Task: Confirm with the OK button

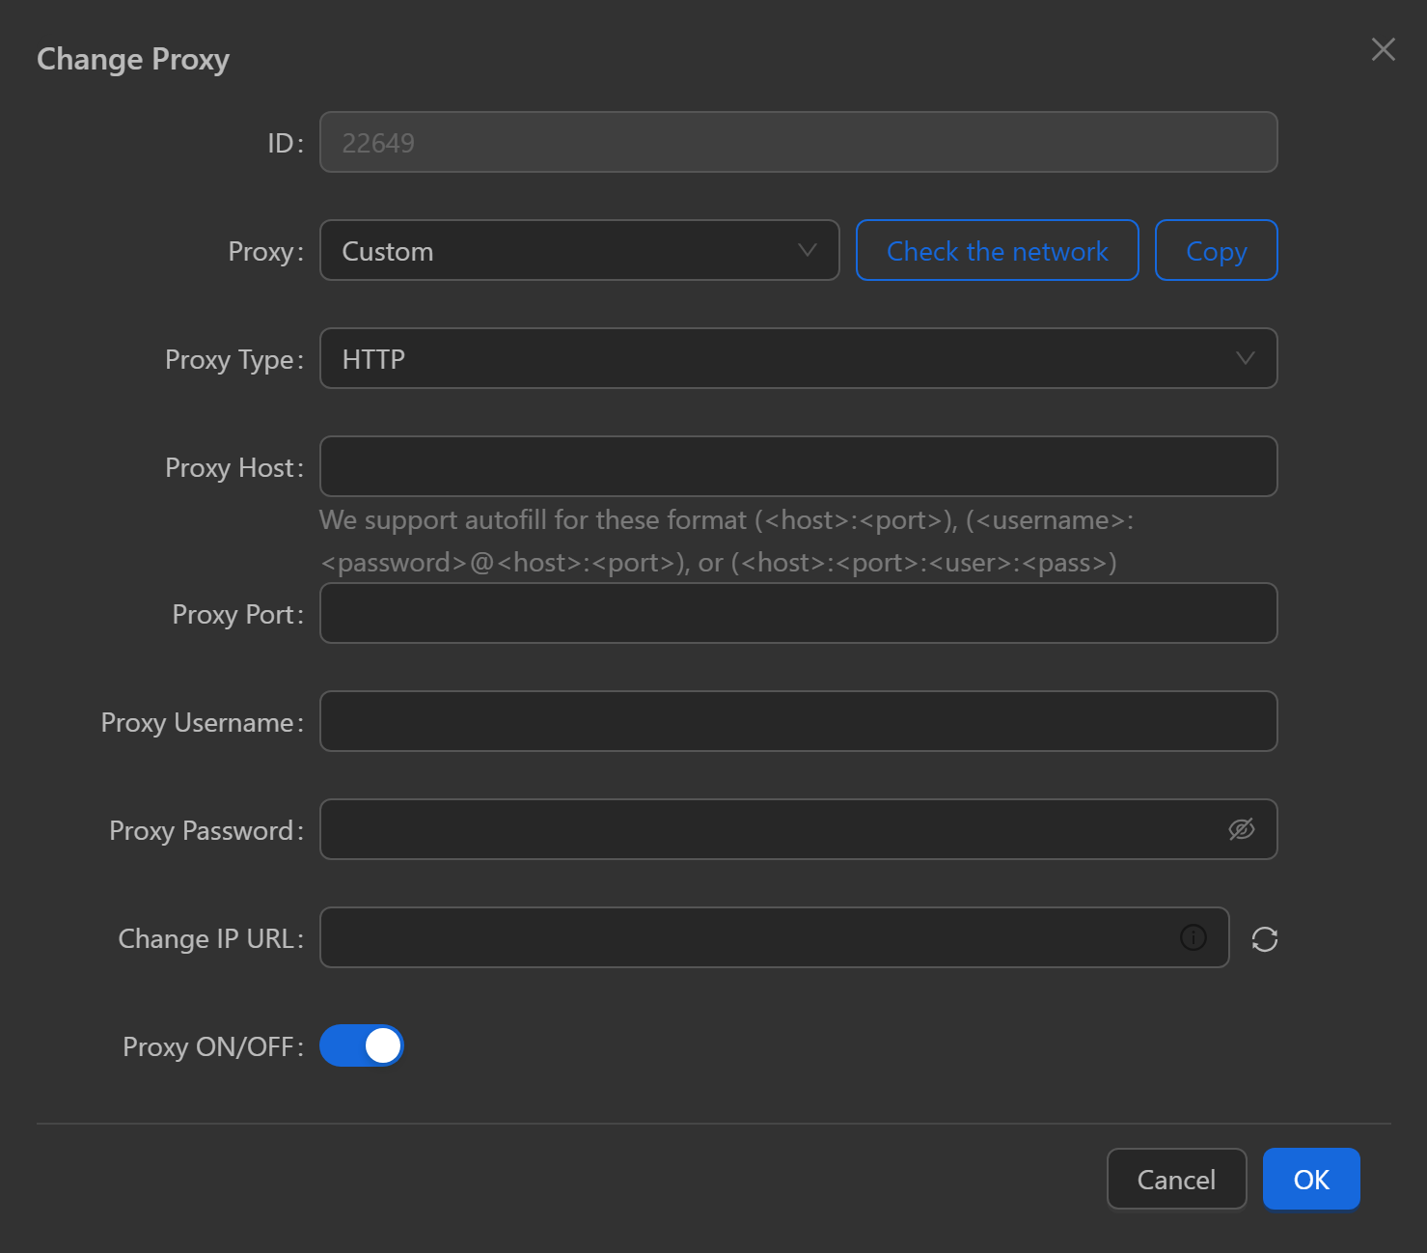Action: (x=1310, y=1179)
